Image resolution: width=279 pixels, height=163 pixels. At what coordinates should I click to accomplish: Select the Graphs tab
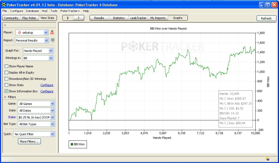(178, 18)
